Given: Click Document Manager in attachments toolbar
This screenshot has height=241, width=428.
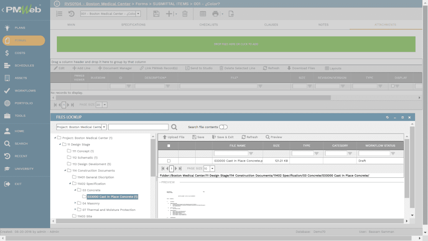Looking at the screenshot, I should click(x=115, y=68).
